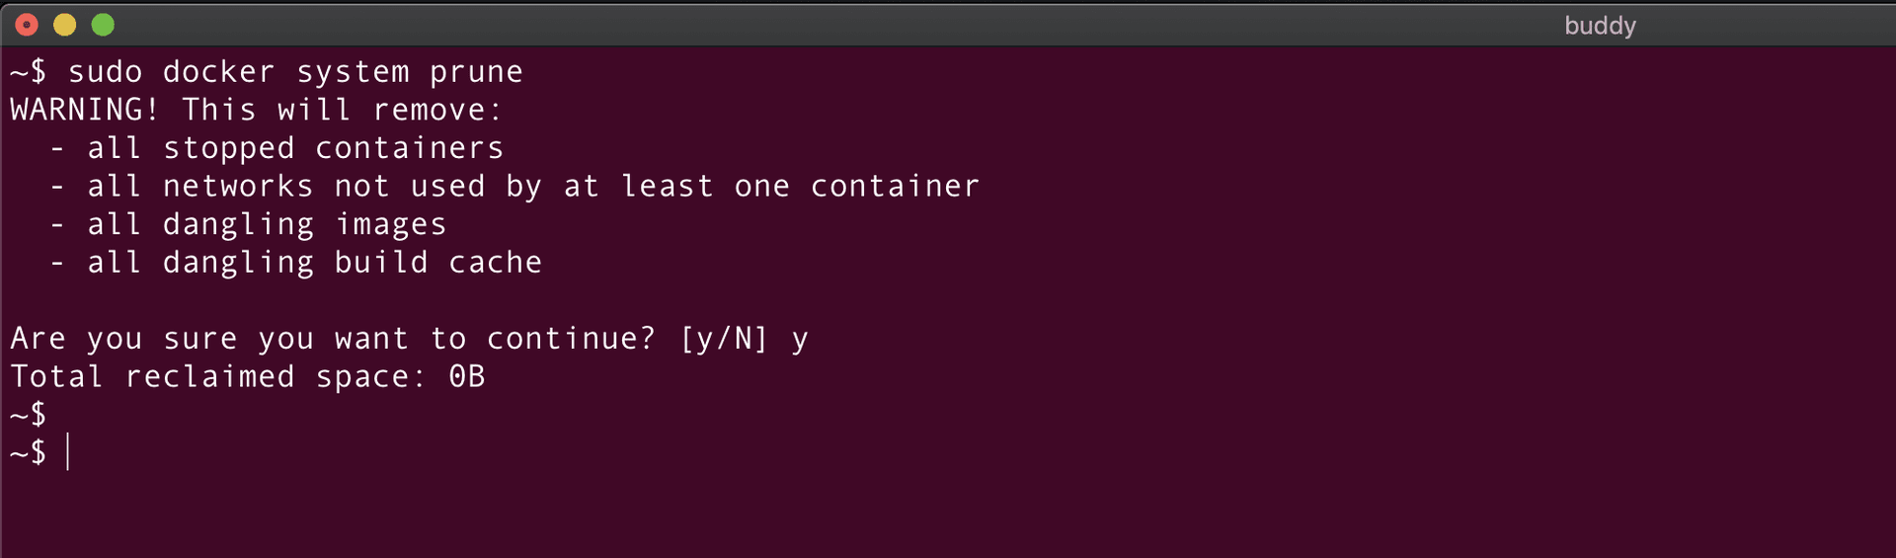Click the "sudo" word in the first line
Image resolution: width=1896 pixels, height=558 pixels.
click(x=105, y=72)
